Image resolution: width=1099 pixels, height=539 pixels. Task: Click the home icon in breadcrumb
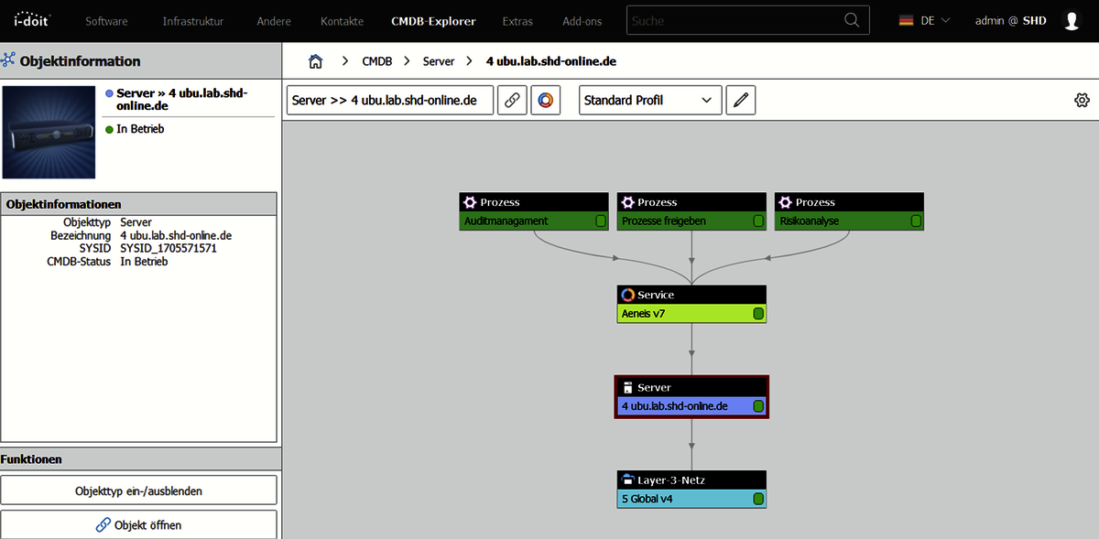tap(316, 61)
